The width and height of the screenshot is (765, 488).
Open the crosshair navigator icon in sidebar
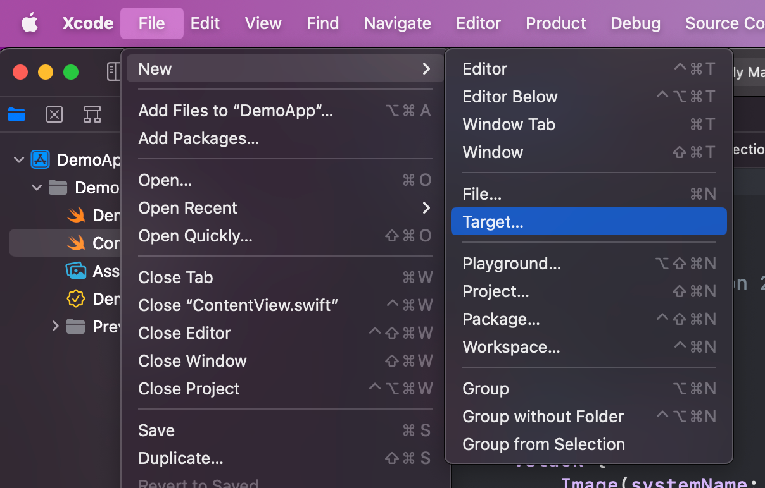click(54, 114)
